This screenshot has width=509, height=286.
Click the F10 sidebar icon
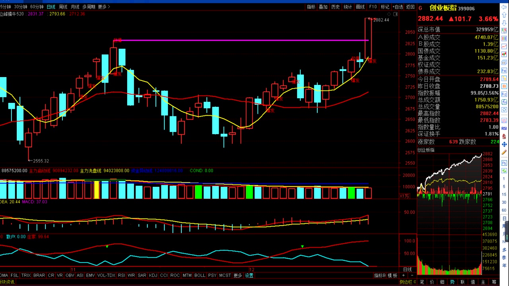click(504, 70)
